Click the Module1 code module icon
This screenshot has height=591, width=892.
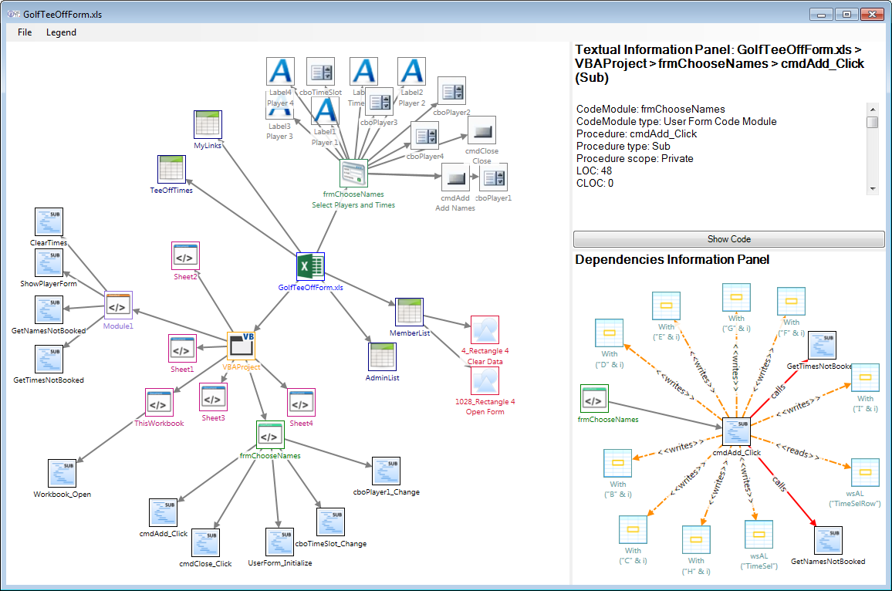click(118, 306)
